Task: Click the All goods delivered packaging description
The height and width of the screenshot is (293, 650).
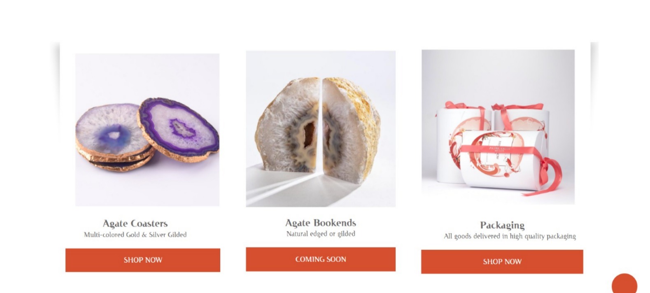Action: (x=510, y=236)
